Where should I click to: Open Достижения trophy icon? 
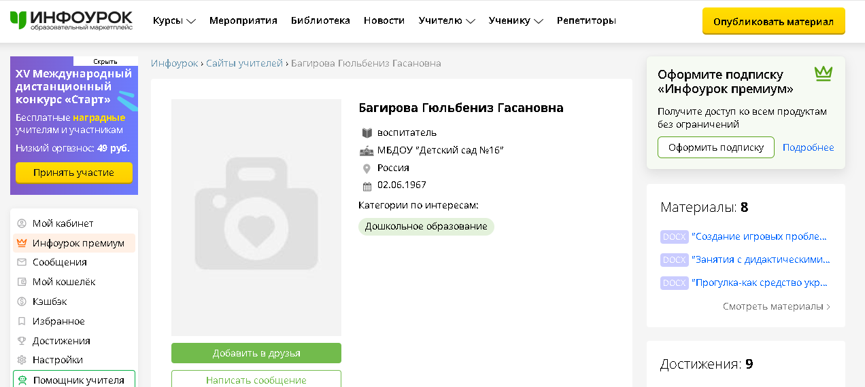[22, 341]
